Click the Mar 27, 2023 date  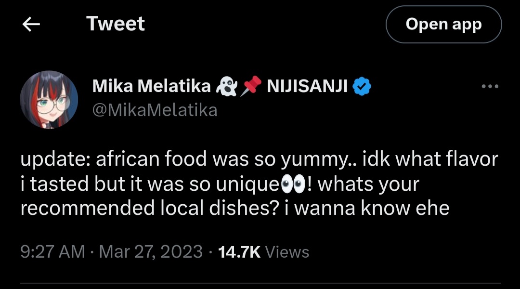click(151, 251)
